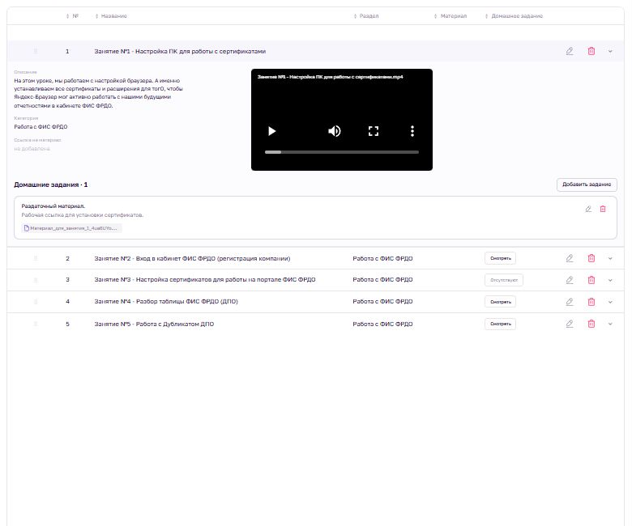Edit lesson 1 with the pencil icon

[x=569, y=51]
